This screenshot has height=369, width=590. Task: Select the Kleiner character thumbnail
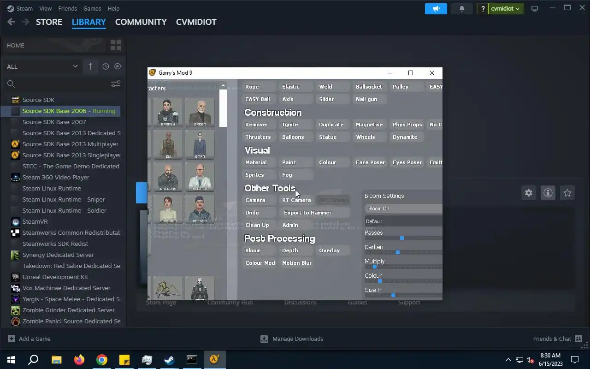click(x=200, y=177)
